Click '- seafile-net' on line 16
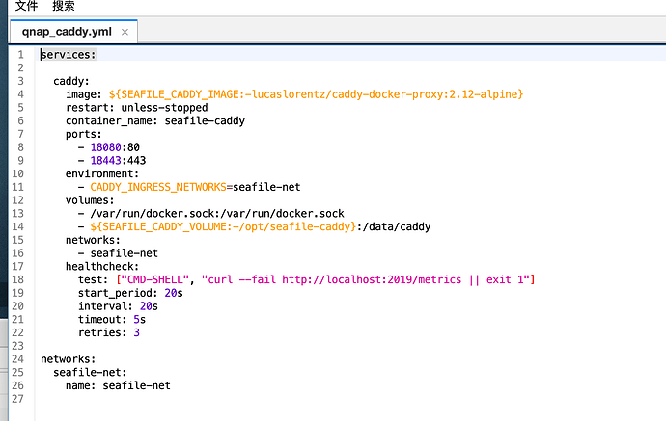666x421 pixels. (118, 253)
